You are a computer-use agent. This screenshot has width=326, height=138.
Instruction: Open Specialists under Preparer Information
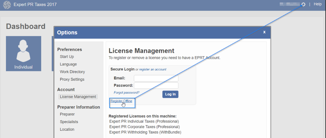click(x=69, y=122)
